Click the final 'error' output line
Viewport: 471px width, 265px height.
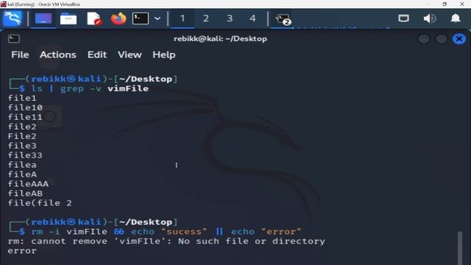(22, 251)
